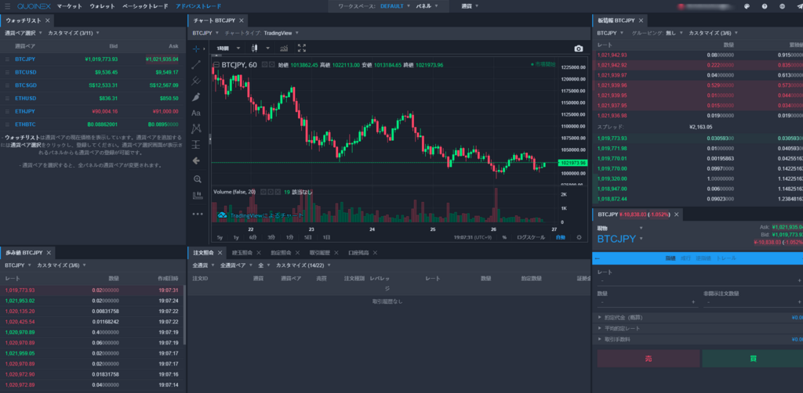The height and width of the screenshot is (393, 803).
Task: Select the ETHJPY row in watchlist
Action: point(25,111)
